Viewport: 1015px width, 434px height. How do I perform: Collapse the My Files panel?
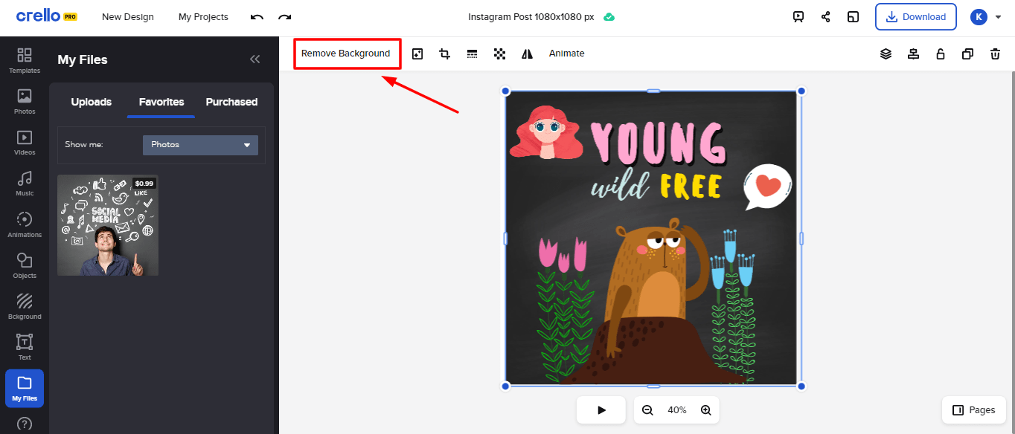(254, 59)
